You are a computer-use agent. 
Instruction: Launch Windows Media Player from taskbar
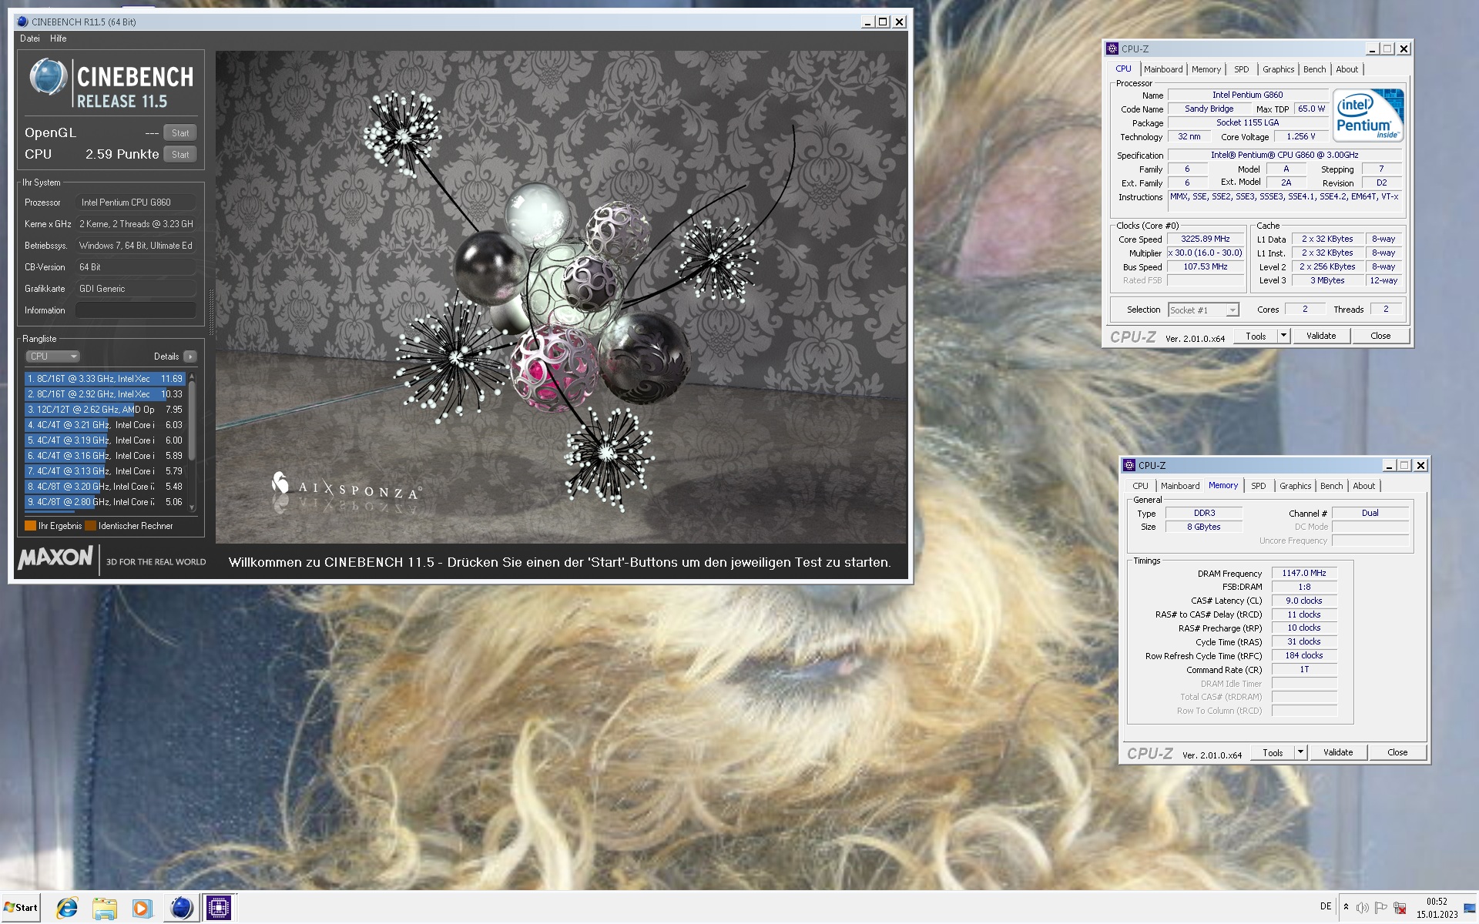142,908
